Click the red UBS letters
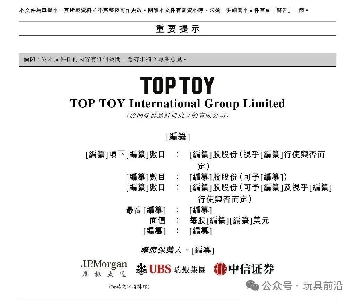This screenshot has width=354, height=300. (159, 269)
